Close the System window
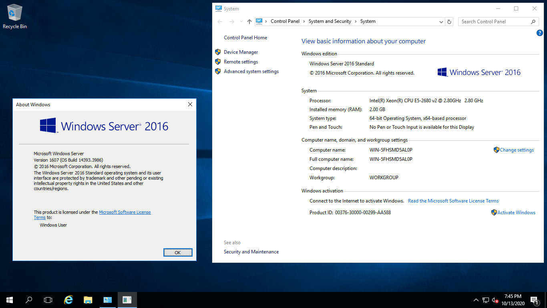Screen dimensions: 547x308 pyautogui.click(x=535, y=8)
